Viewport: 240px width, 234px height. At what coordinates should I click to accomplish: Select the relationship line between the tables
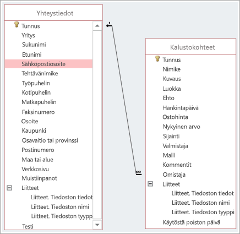124,100
